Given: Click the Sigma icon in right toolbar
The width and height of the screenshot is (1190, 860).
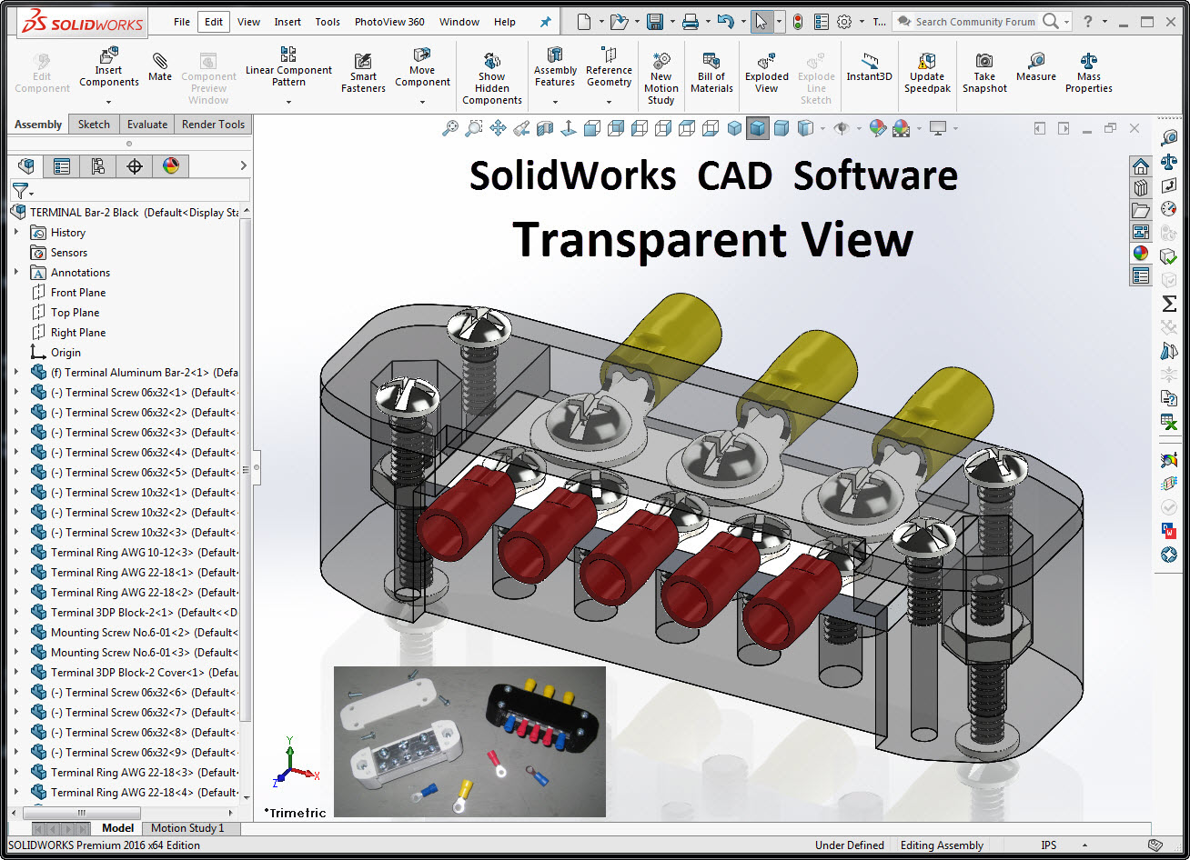Looking at the screenshot, I should pos(1170,304).
